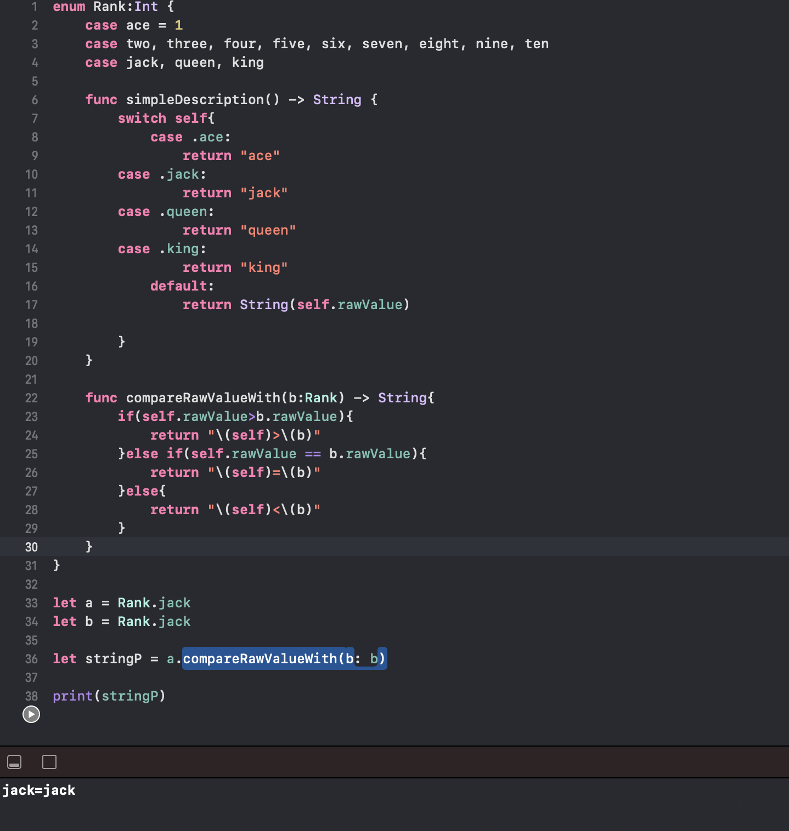Viewport: 789px width, 831px height.
Task: Click the return "\(self)>\(b)" statement
Action: click(235, 435)
